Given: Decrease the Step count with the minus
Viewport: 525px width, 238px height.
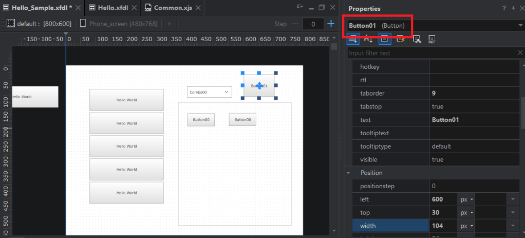Looking at the screenshot, I should point(295,24).
